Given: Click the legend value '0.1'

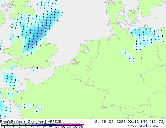Looking at the screenshot, I should (x=3, y=127).
